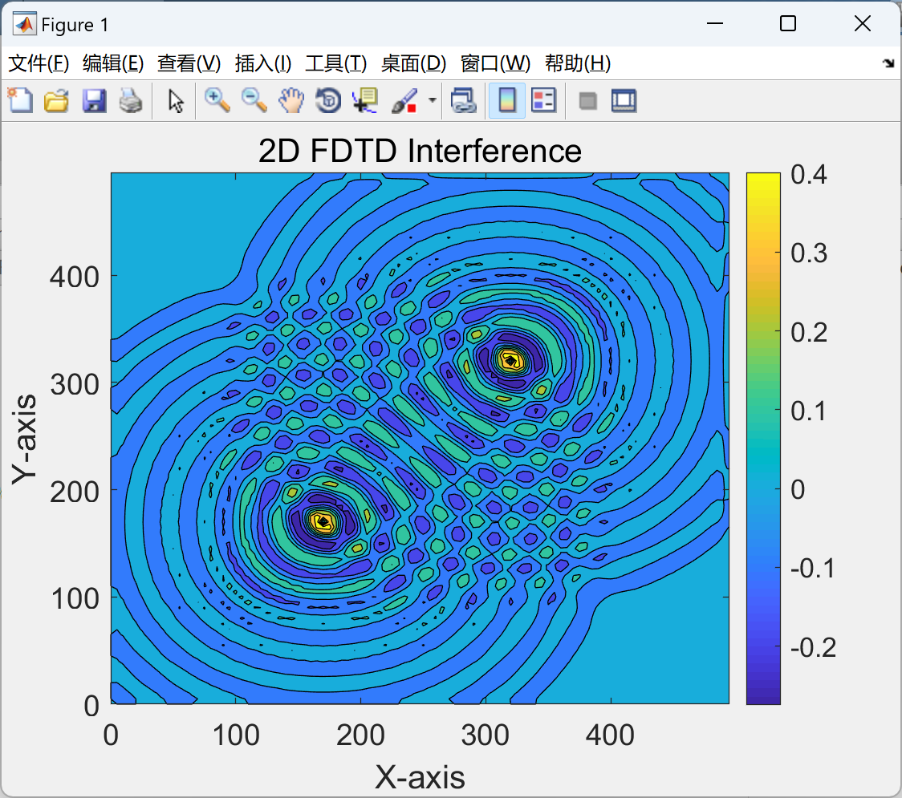Open the 编辑(E) menu
Image resolution: width=902 pixels, height=798 pixels.
(112, 63)
